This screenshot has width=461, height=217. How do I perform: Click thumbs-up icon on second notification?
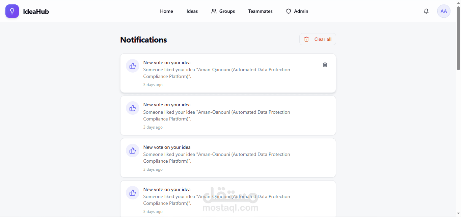[133, 108]
